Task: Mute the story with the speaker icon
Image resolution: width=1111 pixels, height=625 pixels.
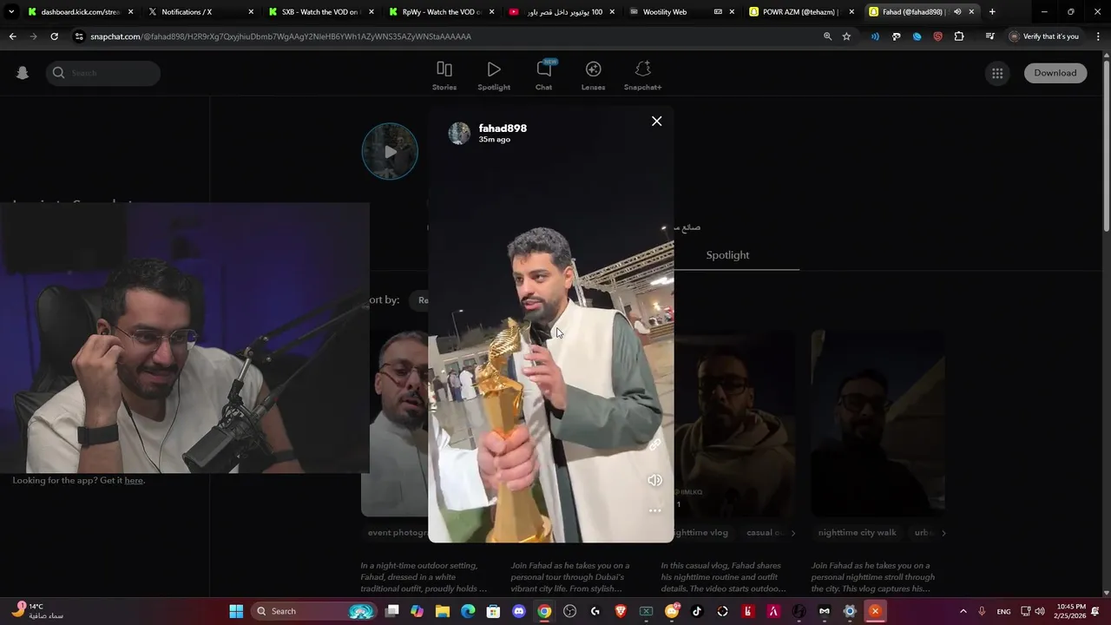Action: coord(655,480)
